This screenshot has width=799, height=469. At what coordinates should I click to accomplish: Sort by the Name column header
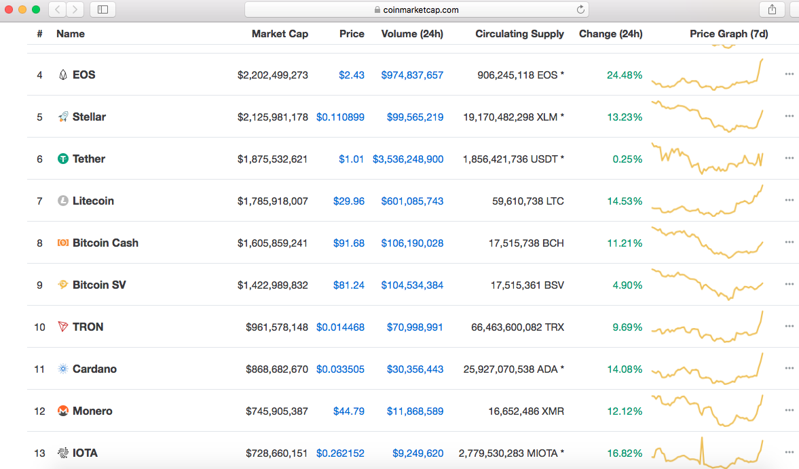[x=71, y=34]
